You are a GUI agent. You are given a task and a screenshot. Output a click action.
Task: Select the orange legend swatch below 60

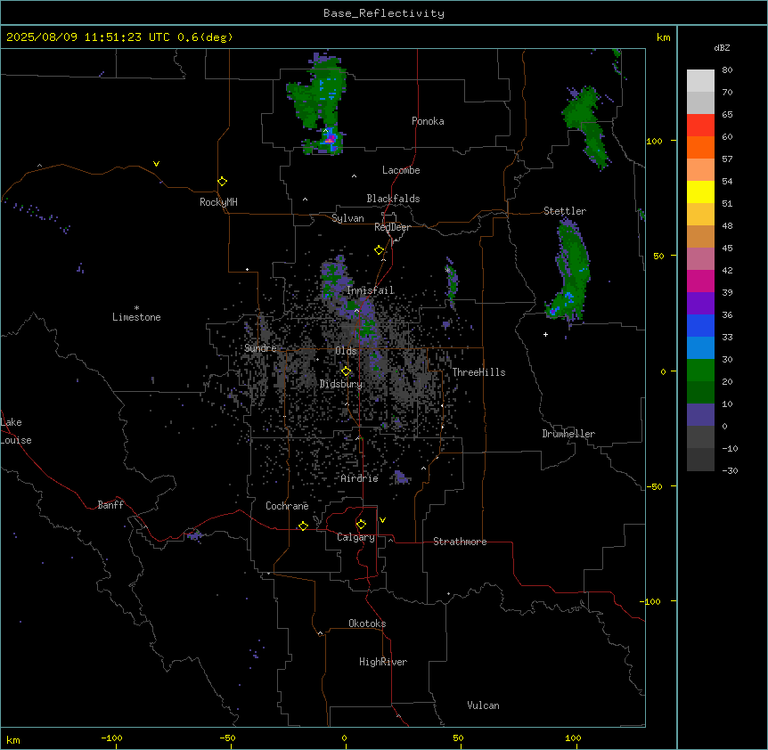(x=700, y=147)
